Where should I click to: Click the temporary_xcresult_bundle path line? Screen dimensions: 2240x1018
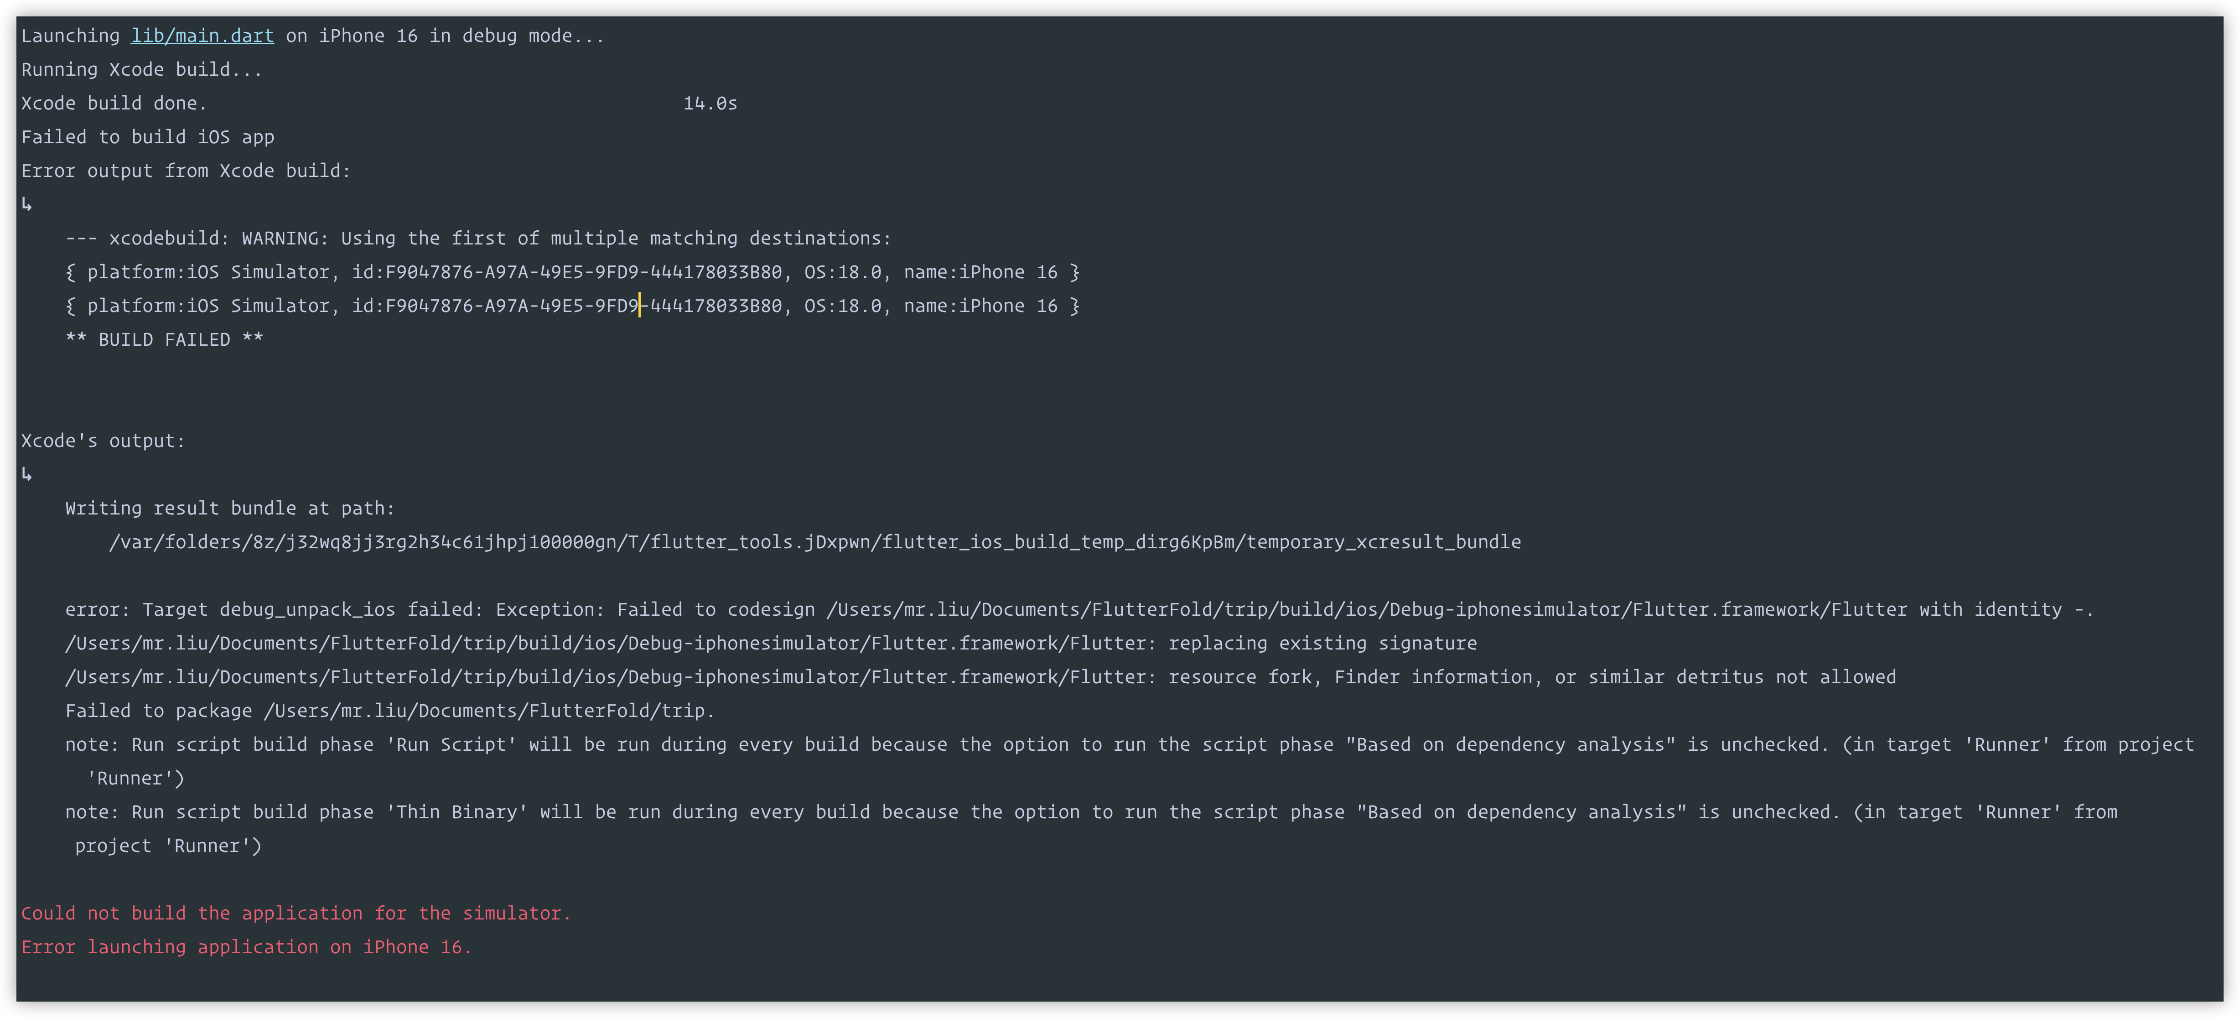pos(815,542)
